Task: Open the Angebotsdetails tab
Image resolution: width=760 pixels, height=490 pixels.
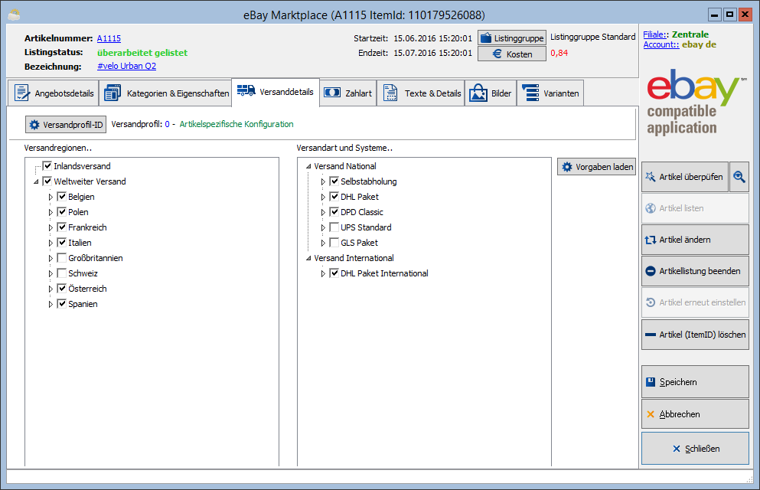Action: [x=54, y=93]
